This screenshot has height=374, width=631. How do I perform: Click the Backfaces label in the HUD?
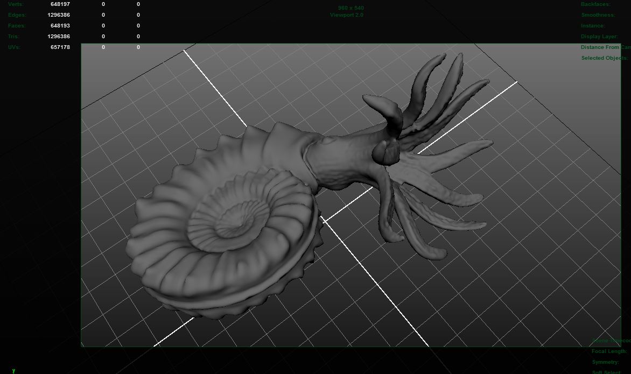tap(595, 4)
